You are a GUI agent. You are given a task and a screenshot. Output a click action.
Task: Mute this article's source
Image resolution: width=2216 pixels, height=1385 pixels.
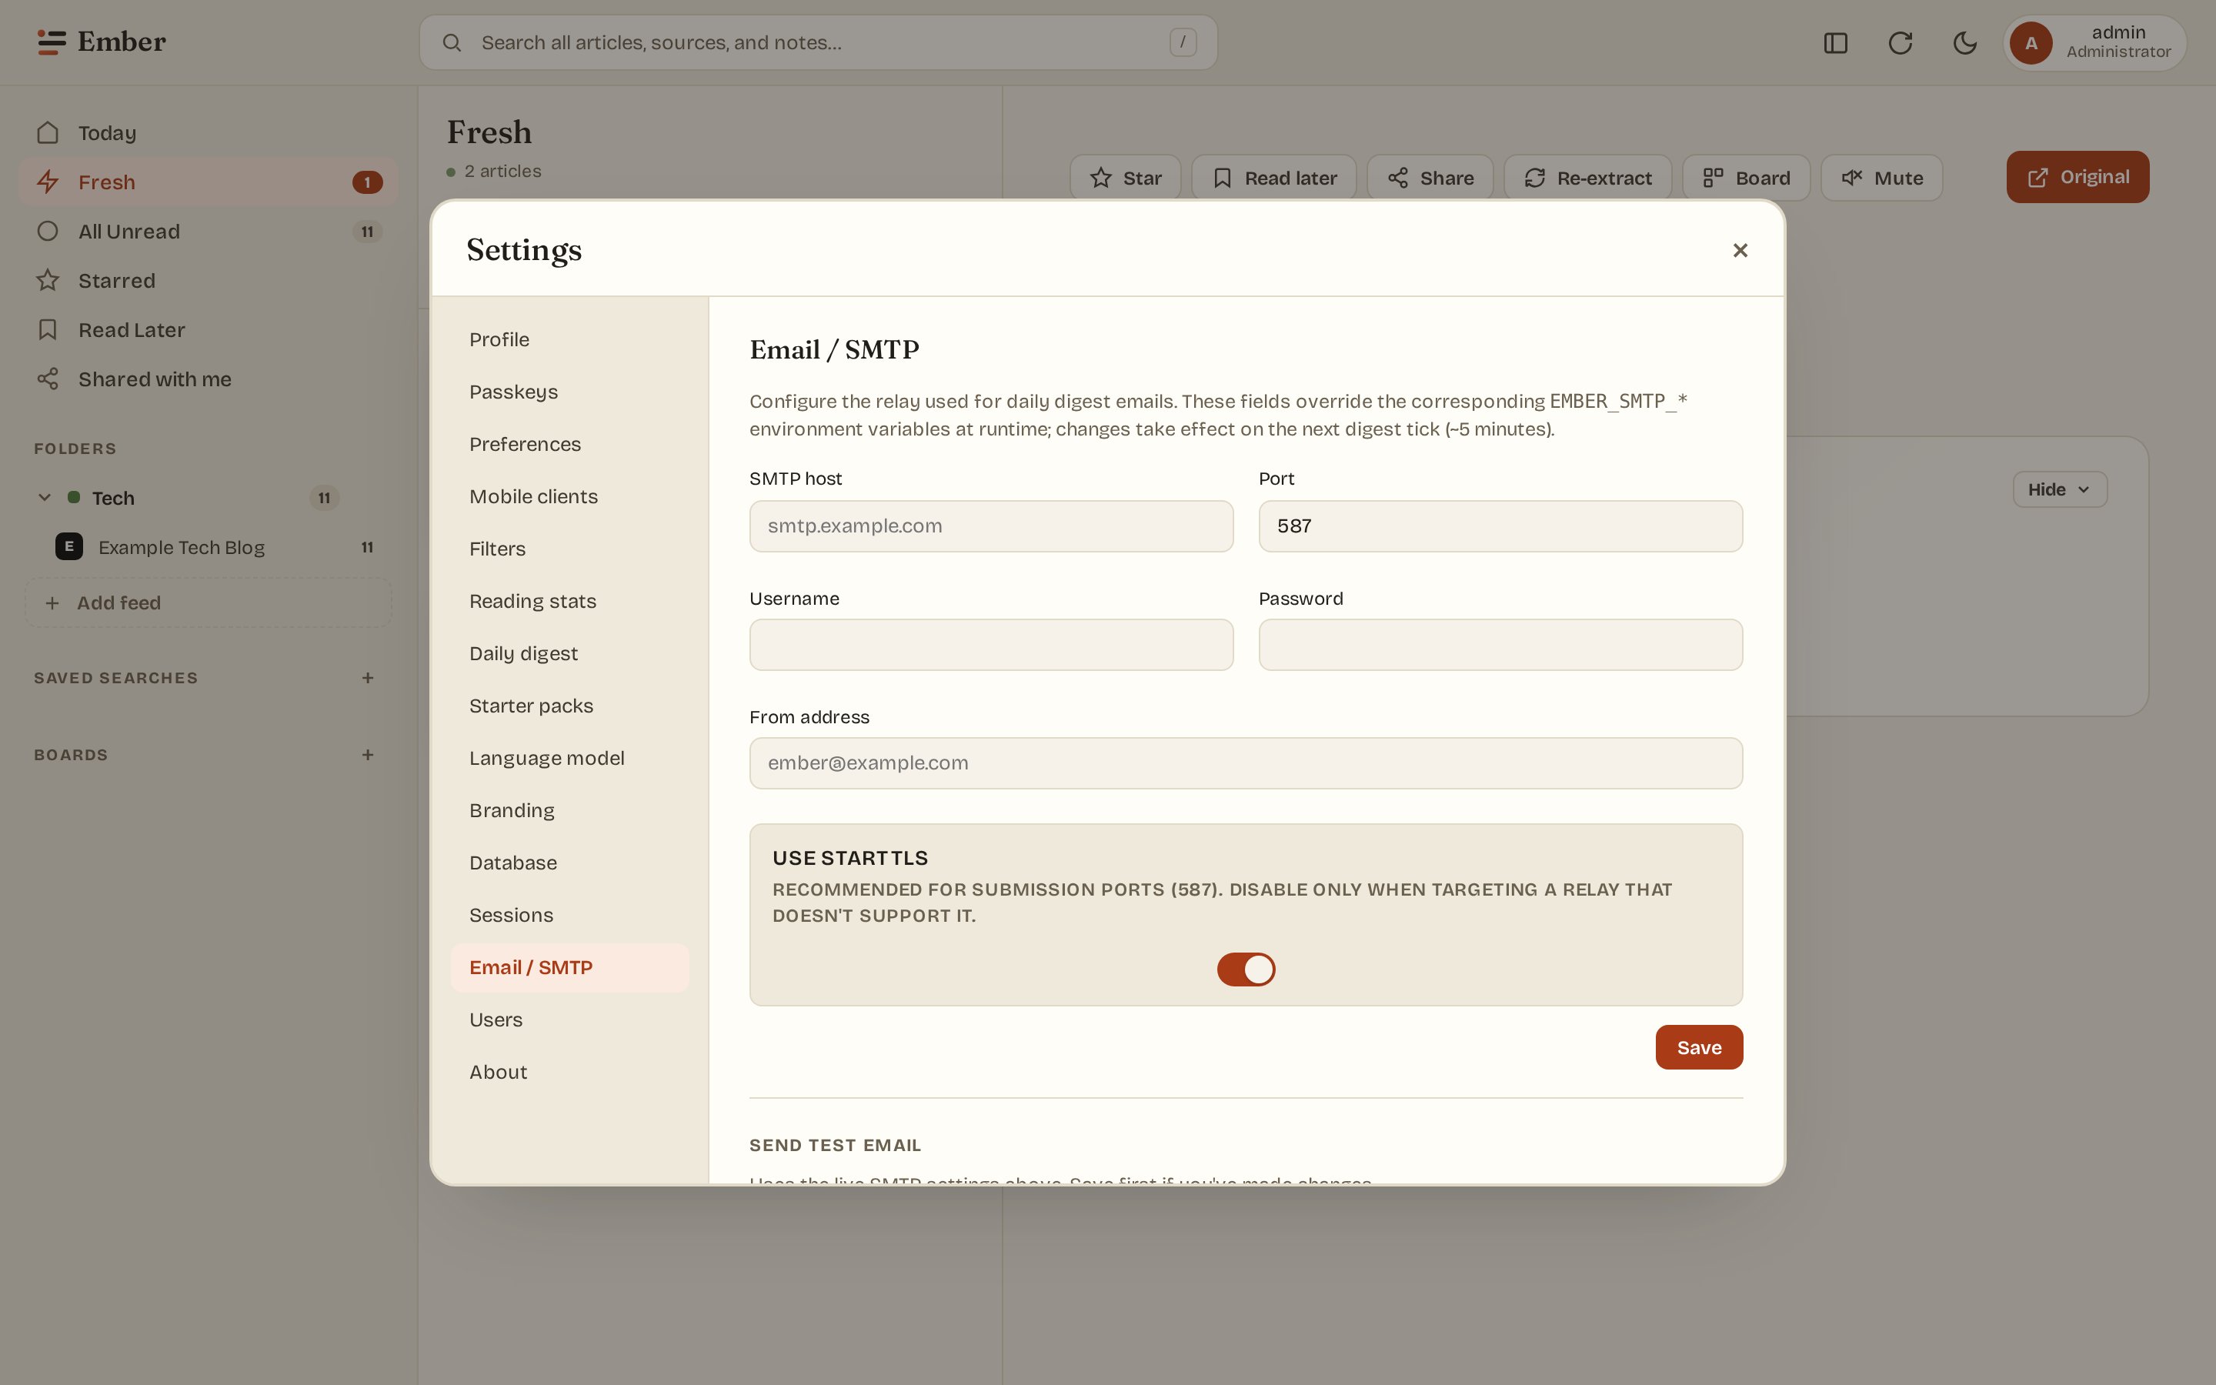pyautogui.click(x=1881, y=178)
